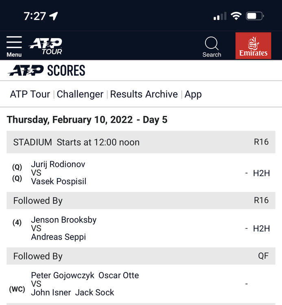Tap the Stadium court header row
282x305 pixels.
tap(141, 142)
